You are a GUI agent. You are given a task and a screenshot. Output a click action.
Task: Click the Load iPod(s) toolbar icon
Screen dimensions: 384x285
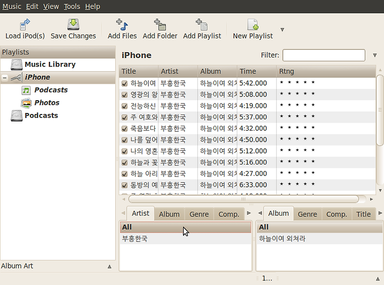coord(25,25)
